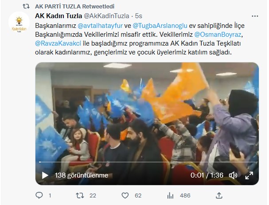The image size is (269, 205).
Task: Click the 5s tweet timestamp
Action: click(x=139, y=16)
